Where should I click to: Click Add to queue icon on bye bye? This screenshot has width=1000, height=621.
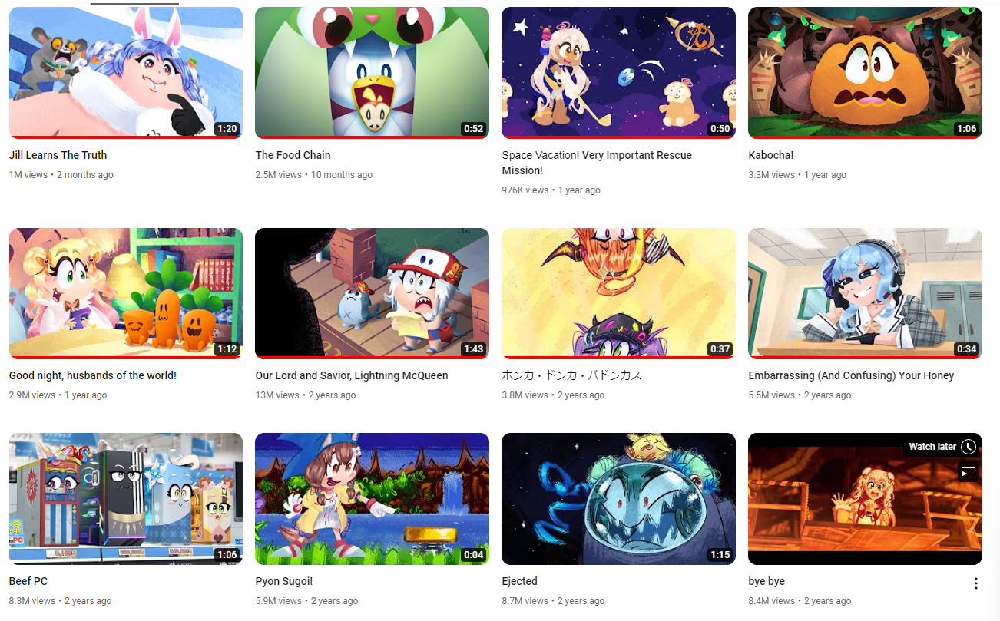click(969, 471)
